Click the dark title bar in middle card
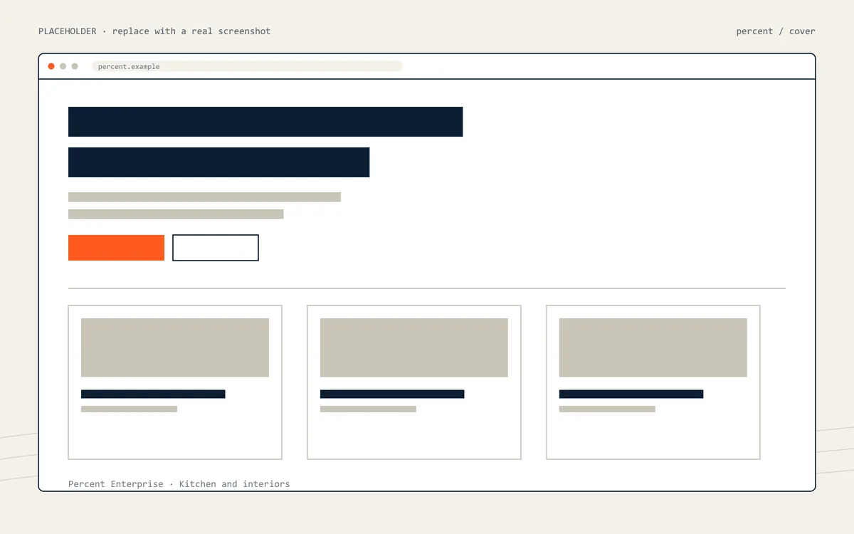Screen dimensions: 854x534 coord(392,394)
